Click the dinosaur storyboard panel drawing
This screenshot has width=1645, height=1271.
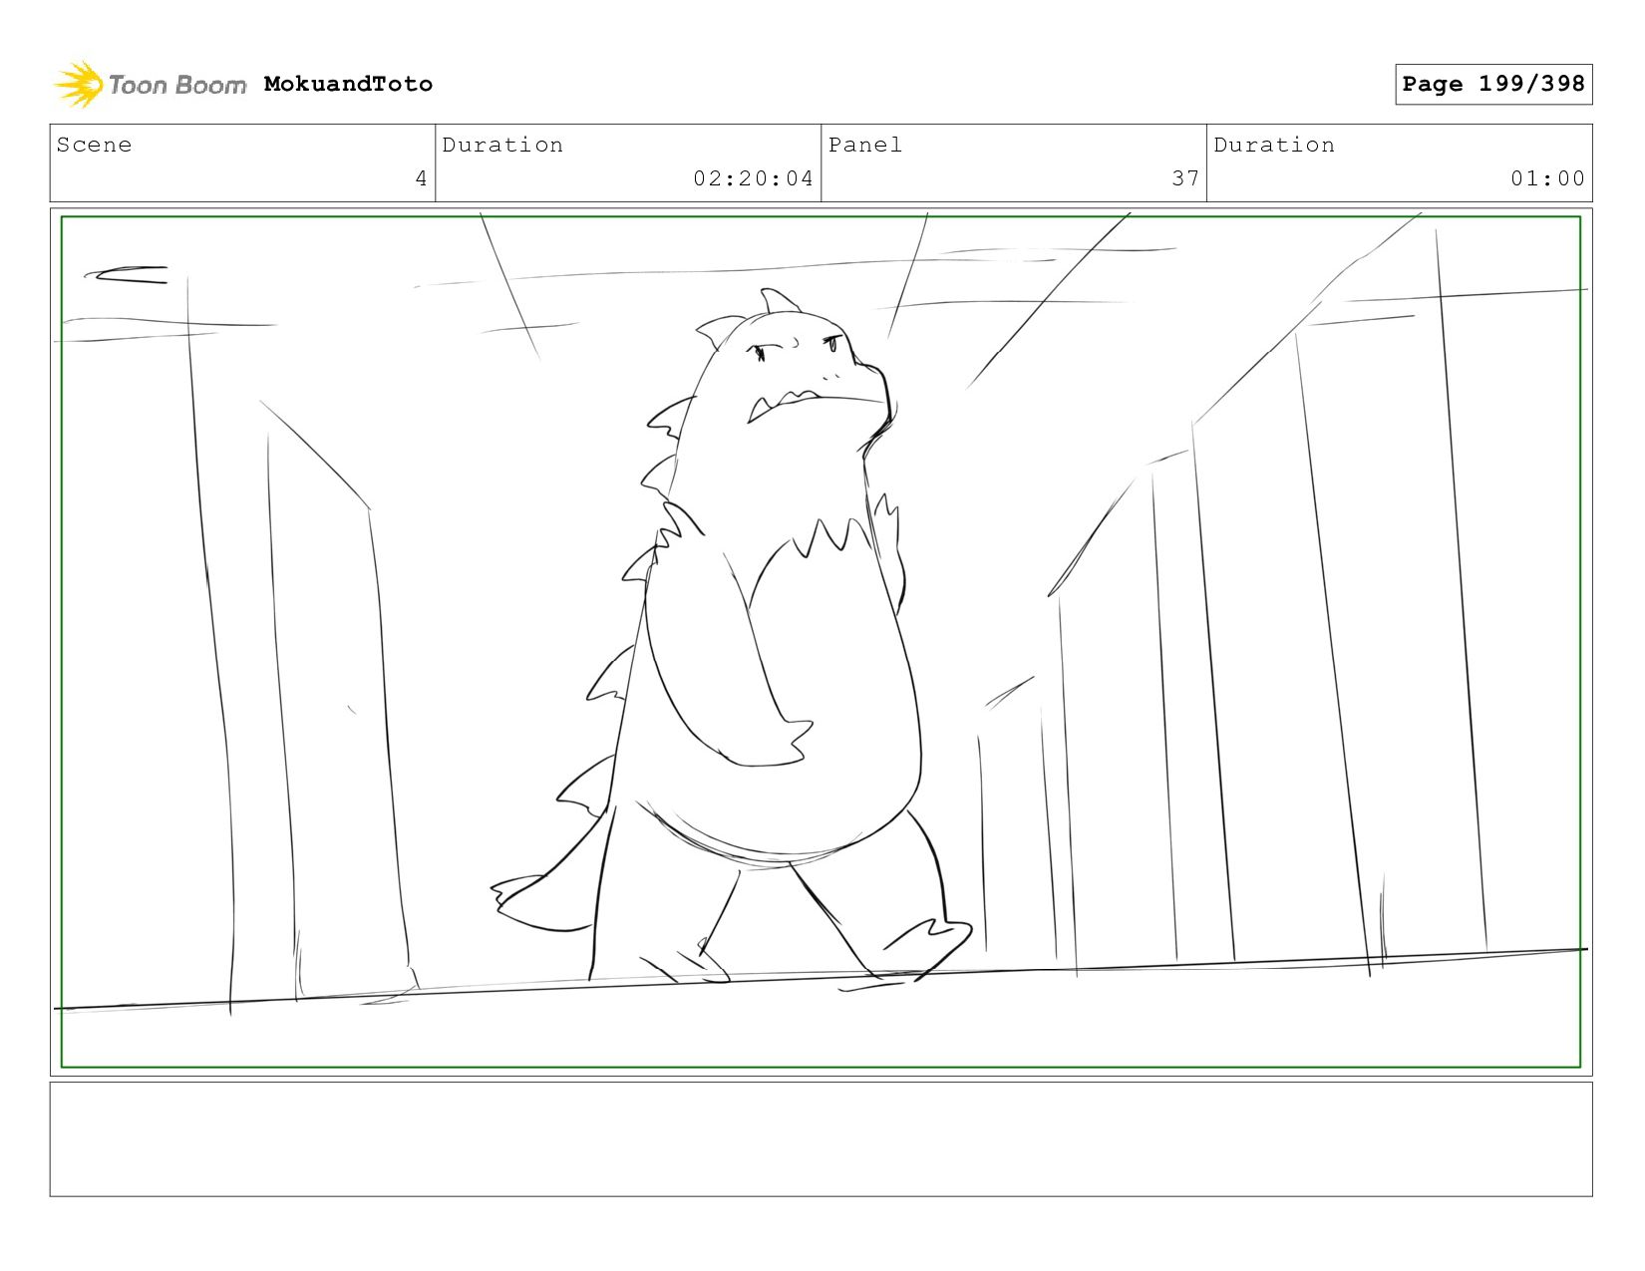point(821,642)
